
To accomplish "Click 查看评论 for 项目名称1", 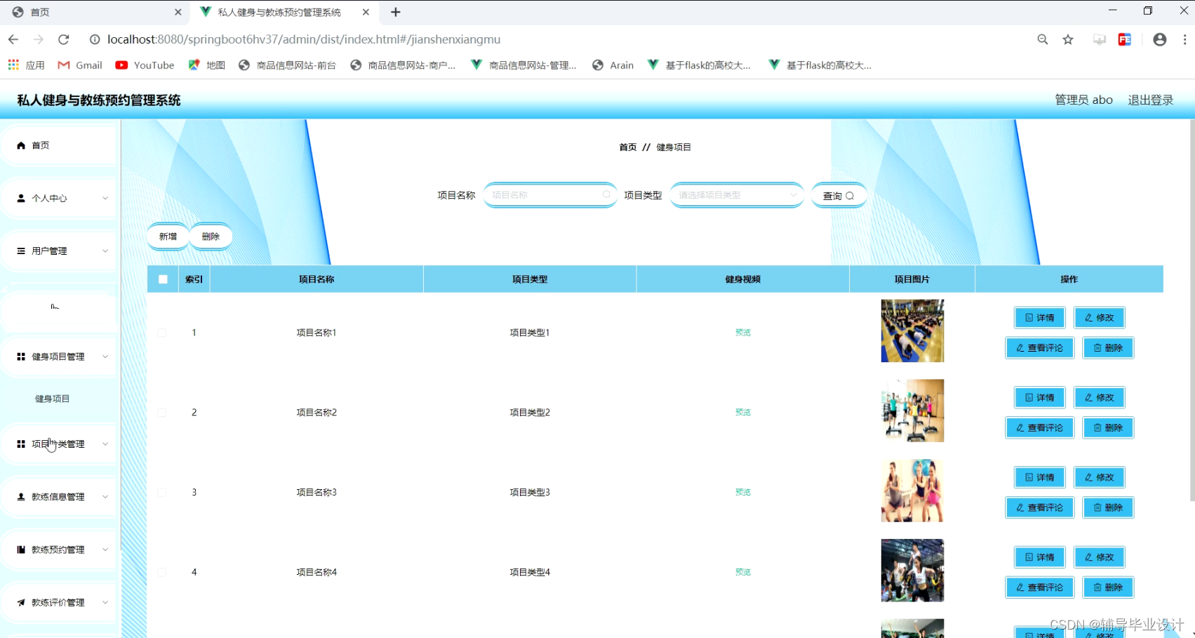I will 1039,347.
